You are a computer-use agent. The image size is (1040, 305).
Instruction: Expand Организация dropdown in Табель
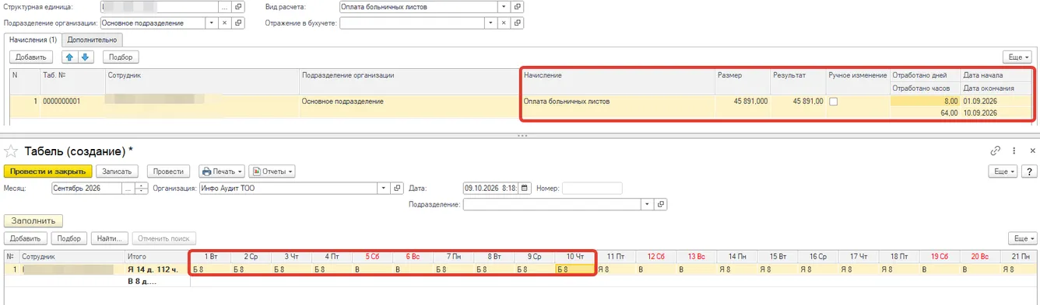(385, 188)
